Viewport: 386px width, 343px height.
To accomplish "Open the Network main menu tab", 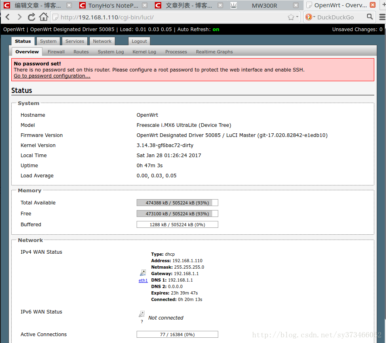I will 102,41.
